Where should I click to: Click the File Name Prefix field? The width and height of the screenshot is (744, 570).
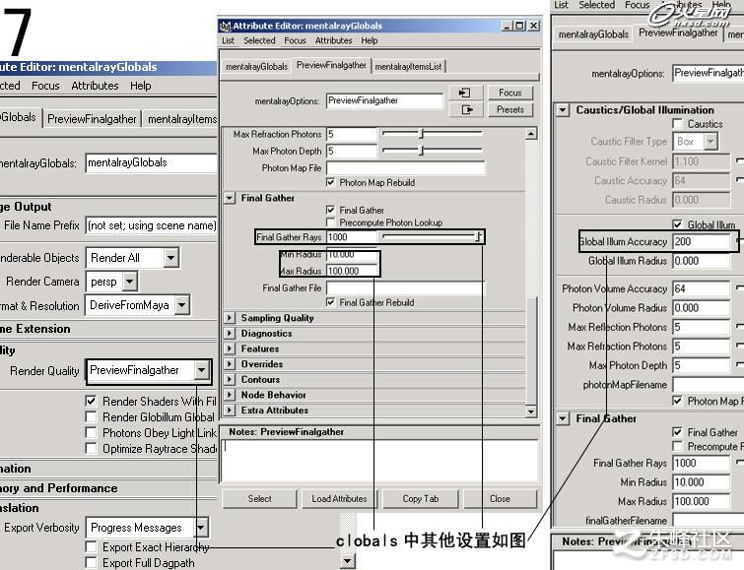pos(152,225)
